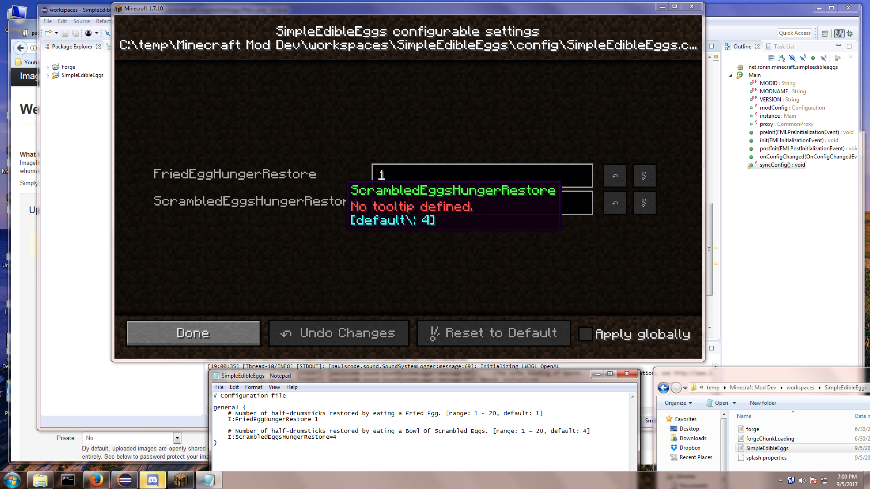Image resolution: width=870 pixels, height=489 pixels.
Task: Close the Package Explorer tab
Action: 98,47
